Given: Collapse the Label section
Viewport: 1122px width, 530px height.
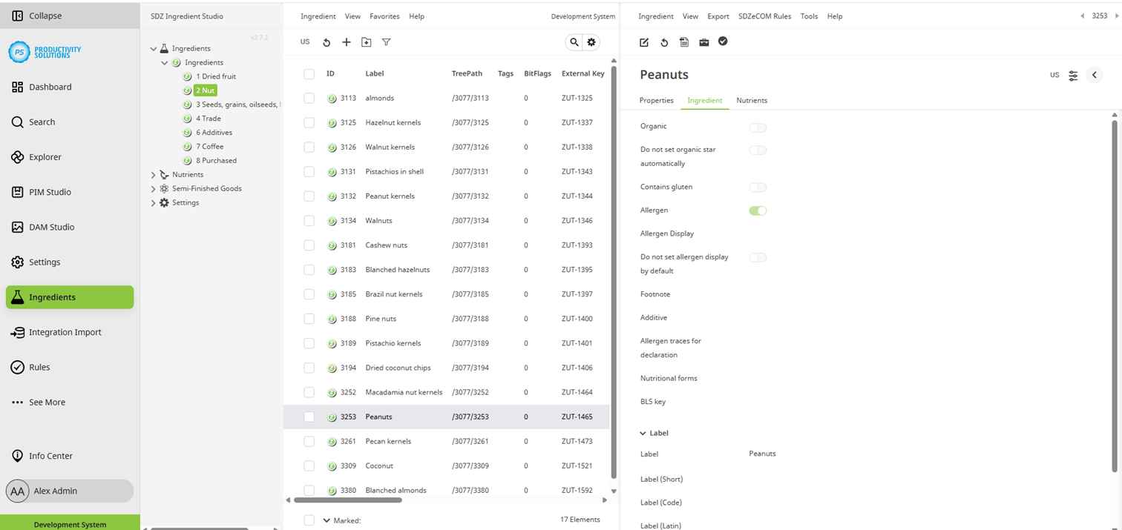Looking at the screenshot, I should coord(643,432).
